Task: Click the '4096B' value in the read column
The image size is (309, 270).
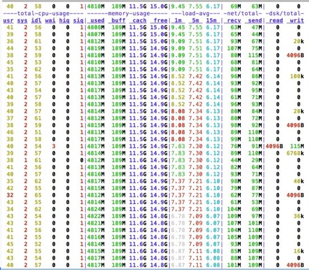Action: coord(274,146)
